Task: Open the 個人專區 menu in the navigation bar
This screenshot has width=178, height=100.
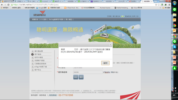Action: [x=69, y=19]
